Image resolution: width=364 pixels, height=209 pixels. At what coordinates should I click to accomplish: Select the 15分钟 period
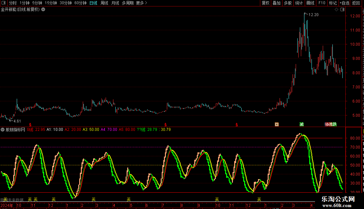pyautogui.click(x=51, y=3)
